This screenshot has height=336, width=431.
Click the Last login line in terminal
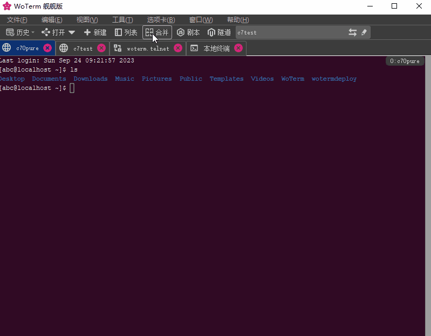(x=67, y=60)
